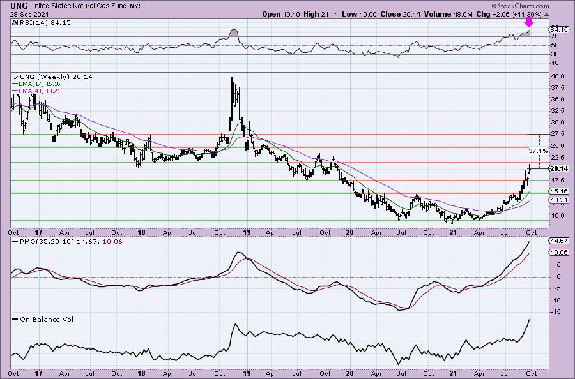The image size is (575, 379).
Task: Click the line icon before RSI(14)
Action: [15, 23]
